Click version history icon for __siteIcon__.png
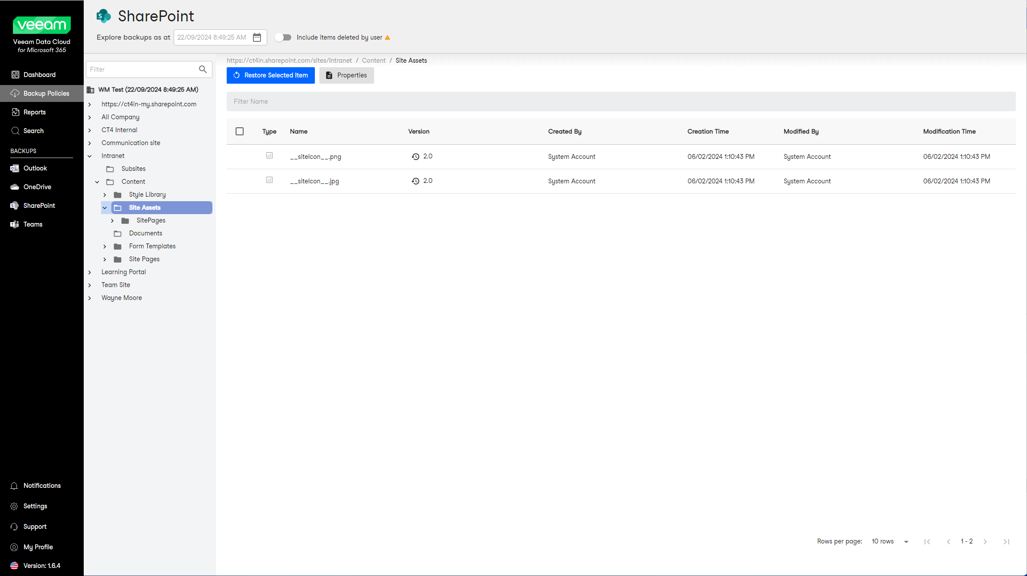This screenshot has width=1027, height=576. (x=416, y=157)
